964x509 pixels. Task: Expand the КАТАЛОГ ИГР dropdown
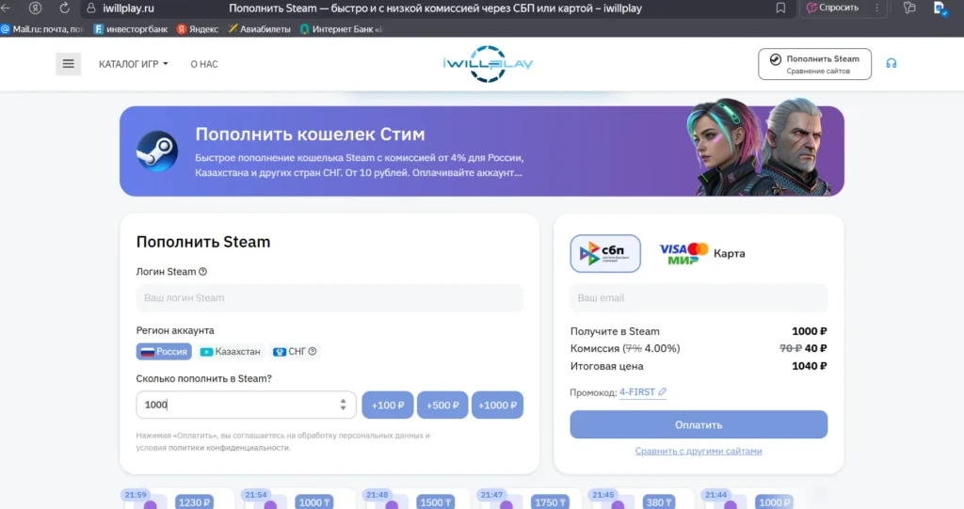(134, 64)
